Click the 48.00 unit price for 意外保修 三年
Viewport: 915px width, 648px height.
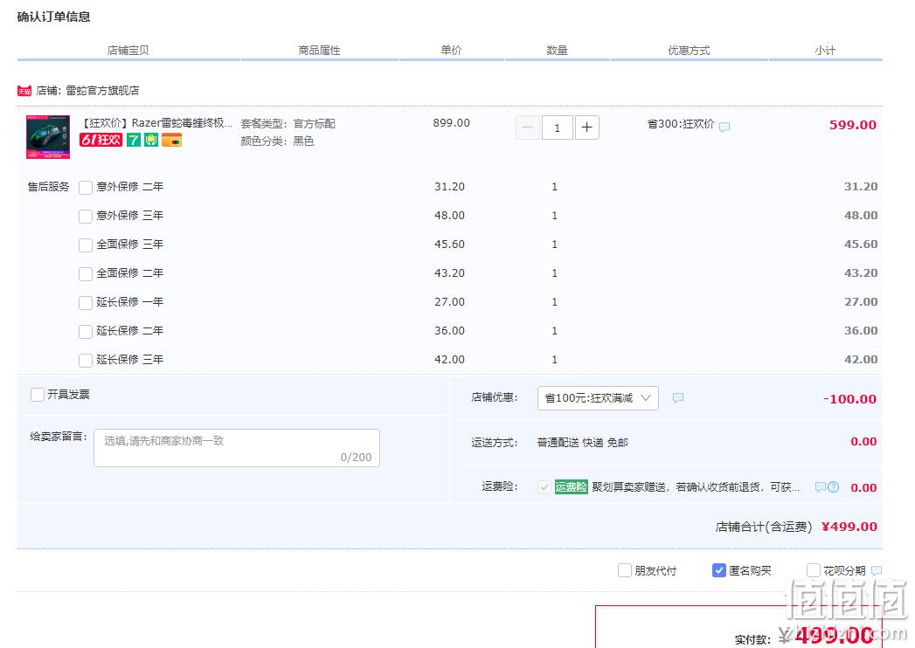pos(450,215)
